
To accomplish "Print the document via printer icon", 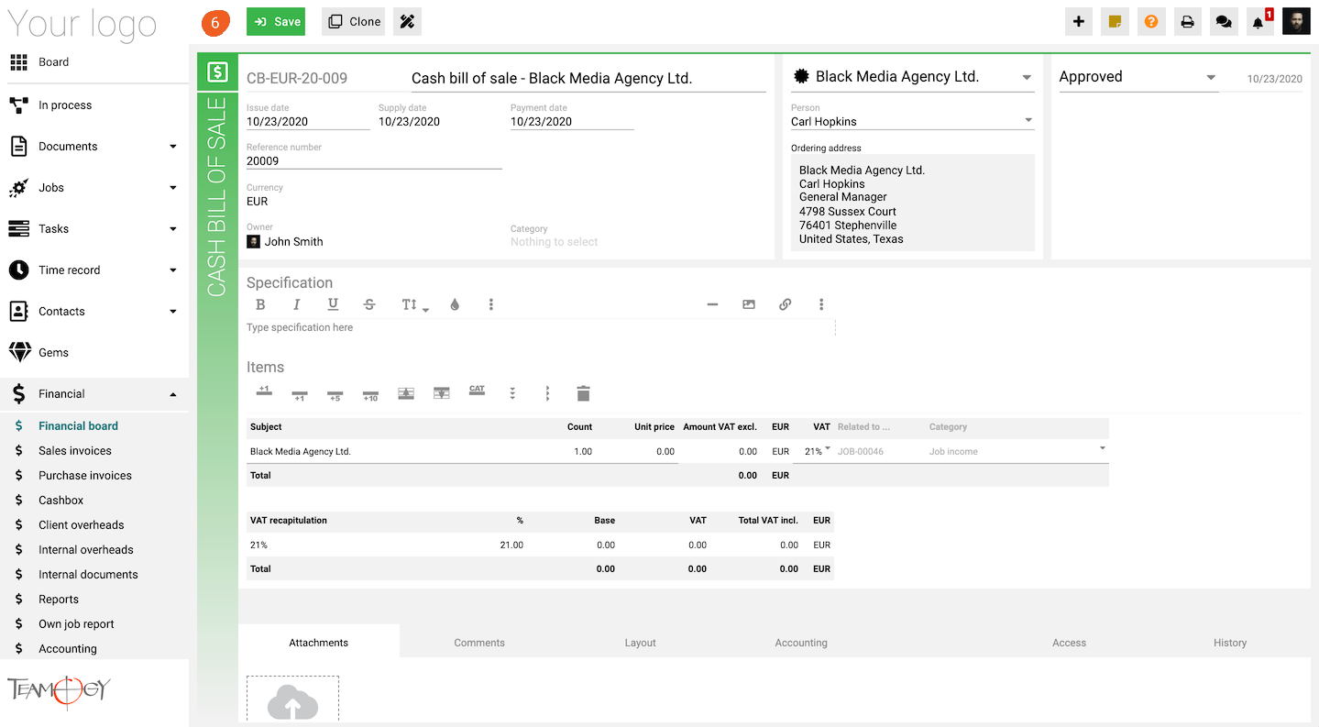I will tap(1187, 22).
